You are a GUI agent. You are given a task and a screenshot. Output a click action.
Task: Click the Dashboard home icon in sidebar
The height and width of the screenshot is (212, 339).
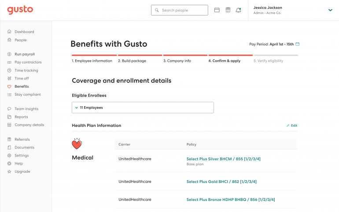pyautogui.click(x=9, y=32)
